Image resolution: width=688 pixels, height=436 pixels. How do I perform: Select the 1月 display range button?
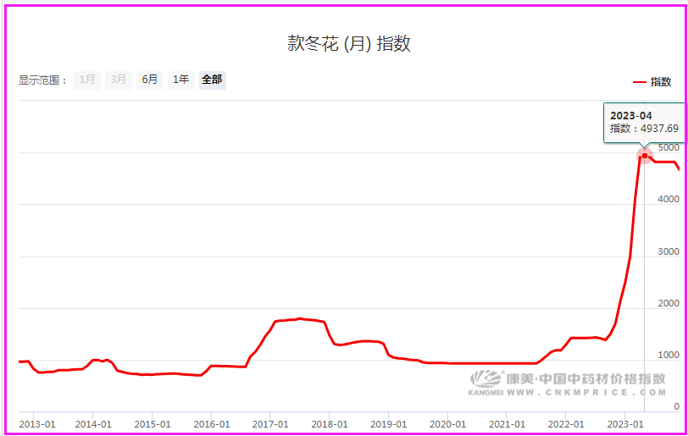(x=87, y=80)
